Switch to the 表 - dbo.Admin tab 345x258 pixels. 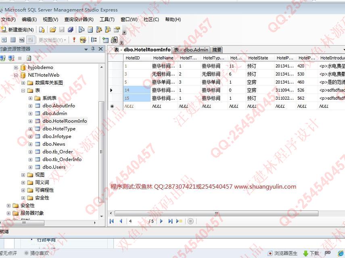point(191,50)
